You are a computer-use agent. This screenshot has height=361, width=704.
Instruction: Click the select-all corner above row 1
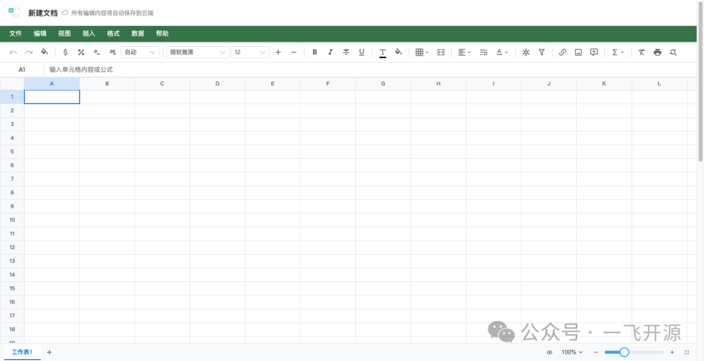coord(12,83)
